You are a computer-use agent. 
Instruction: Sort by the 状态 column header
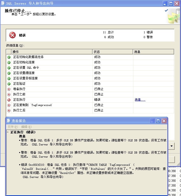[x=113, y=52]
